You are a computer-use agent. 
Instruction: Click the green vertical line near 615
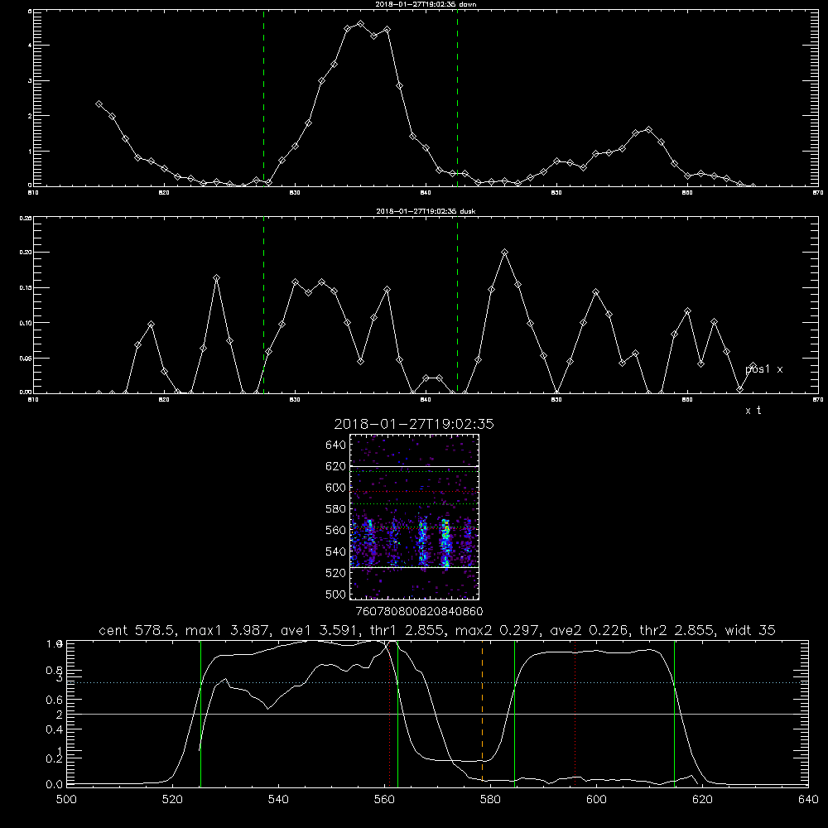pyautogui.click(x=674, y=713)
